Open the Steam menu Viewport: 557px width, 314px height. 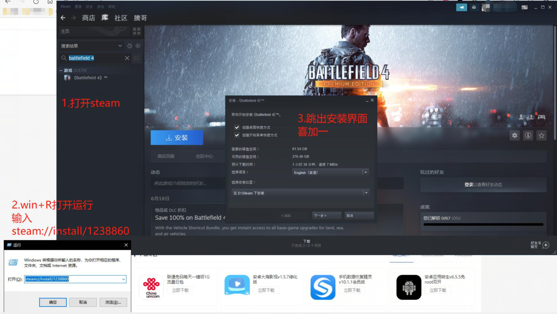tap(65, 7)
